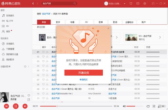
Task: Click the user avatar picture
Action: [x=106, y=3]
